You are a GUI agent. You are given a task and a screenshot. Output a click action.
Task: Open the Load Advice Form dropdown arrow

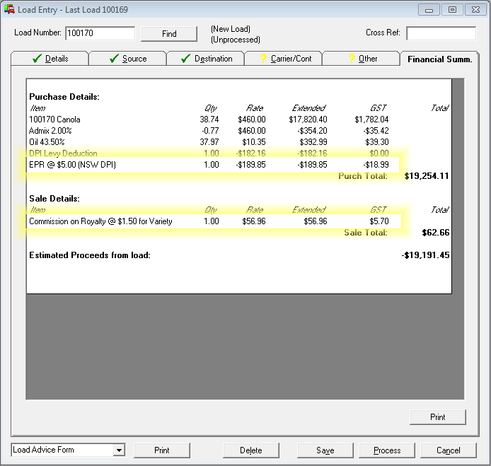click(119, 450)
